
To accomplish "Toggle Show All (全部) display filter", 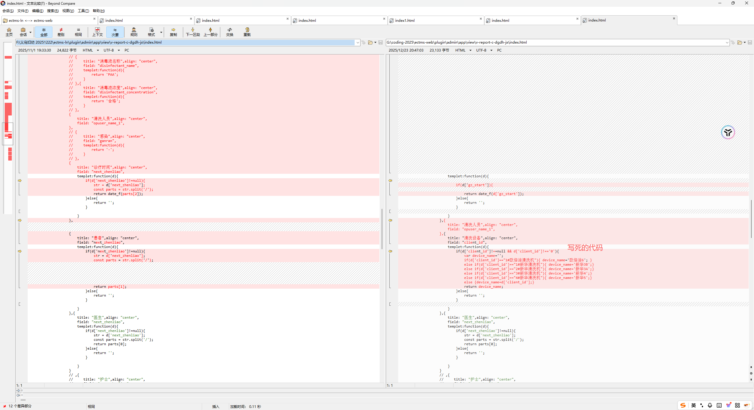I will [x=44, y=32].
